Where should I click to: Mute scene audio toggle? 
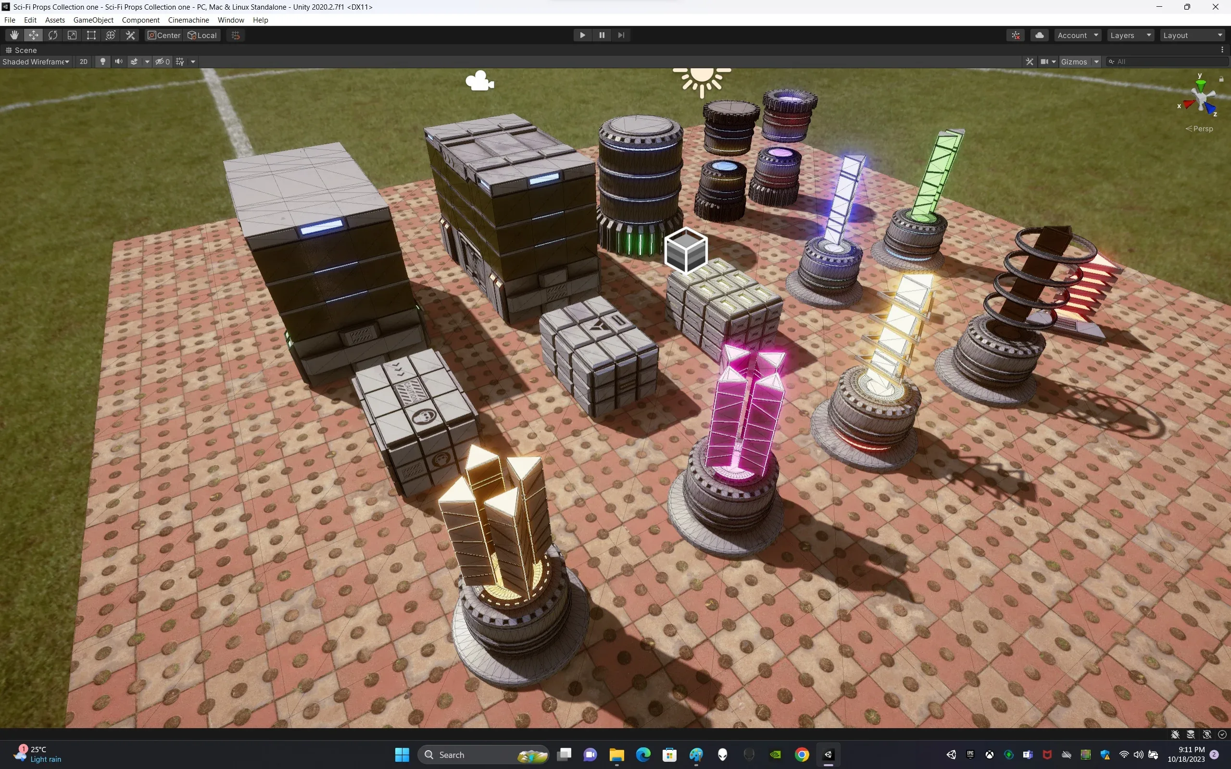pos(118,62)
